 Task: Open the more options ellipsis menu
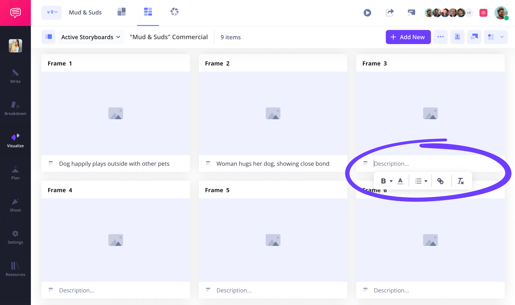(x=440, y=37)
